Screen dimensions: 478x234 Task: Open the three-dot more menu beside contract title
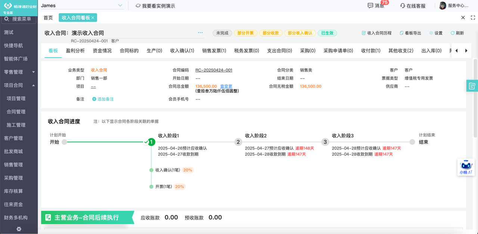[200, 33]
